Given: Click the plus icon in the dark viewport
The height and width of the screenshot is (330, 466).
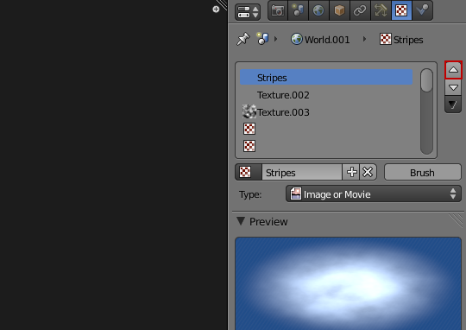Looking at the screenshot, I should click(x=216, y=10).
